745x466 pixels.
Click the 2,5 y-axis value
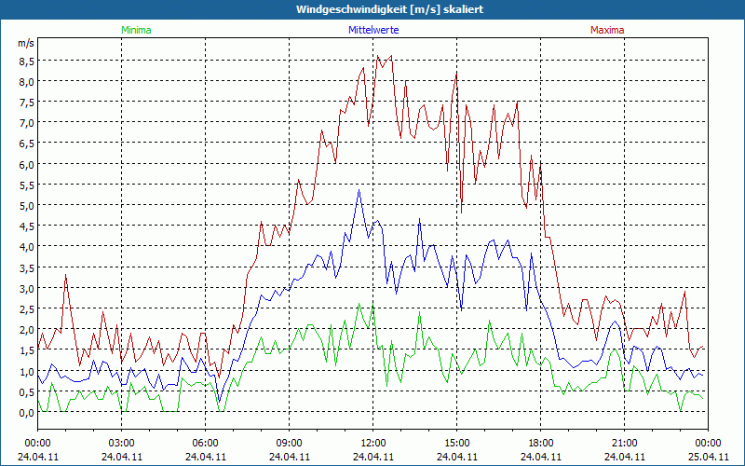[x=27, y=309]
